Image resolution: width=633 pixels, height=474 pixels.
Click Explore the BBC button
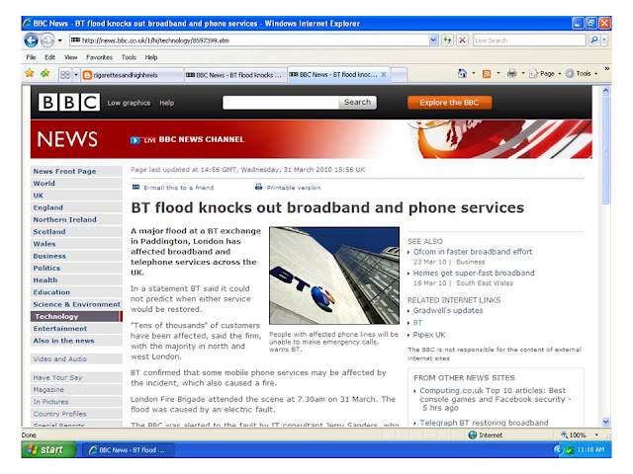pyautogui.click(x=449, y=103)
